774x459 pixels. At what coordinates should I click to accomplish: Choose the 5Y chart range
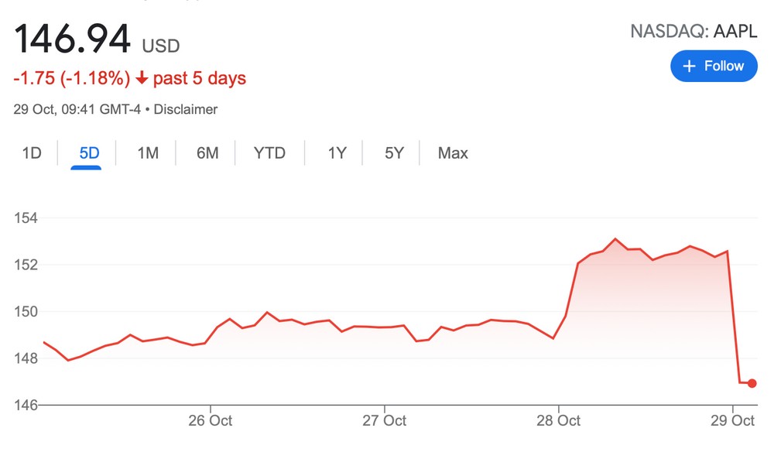(394, 153)
